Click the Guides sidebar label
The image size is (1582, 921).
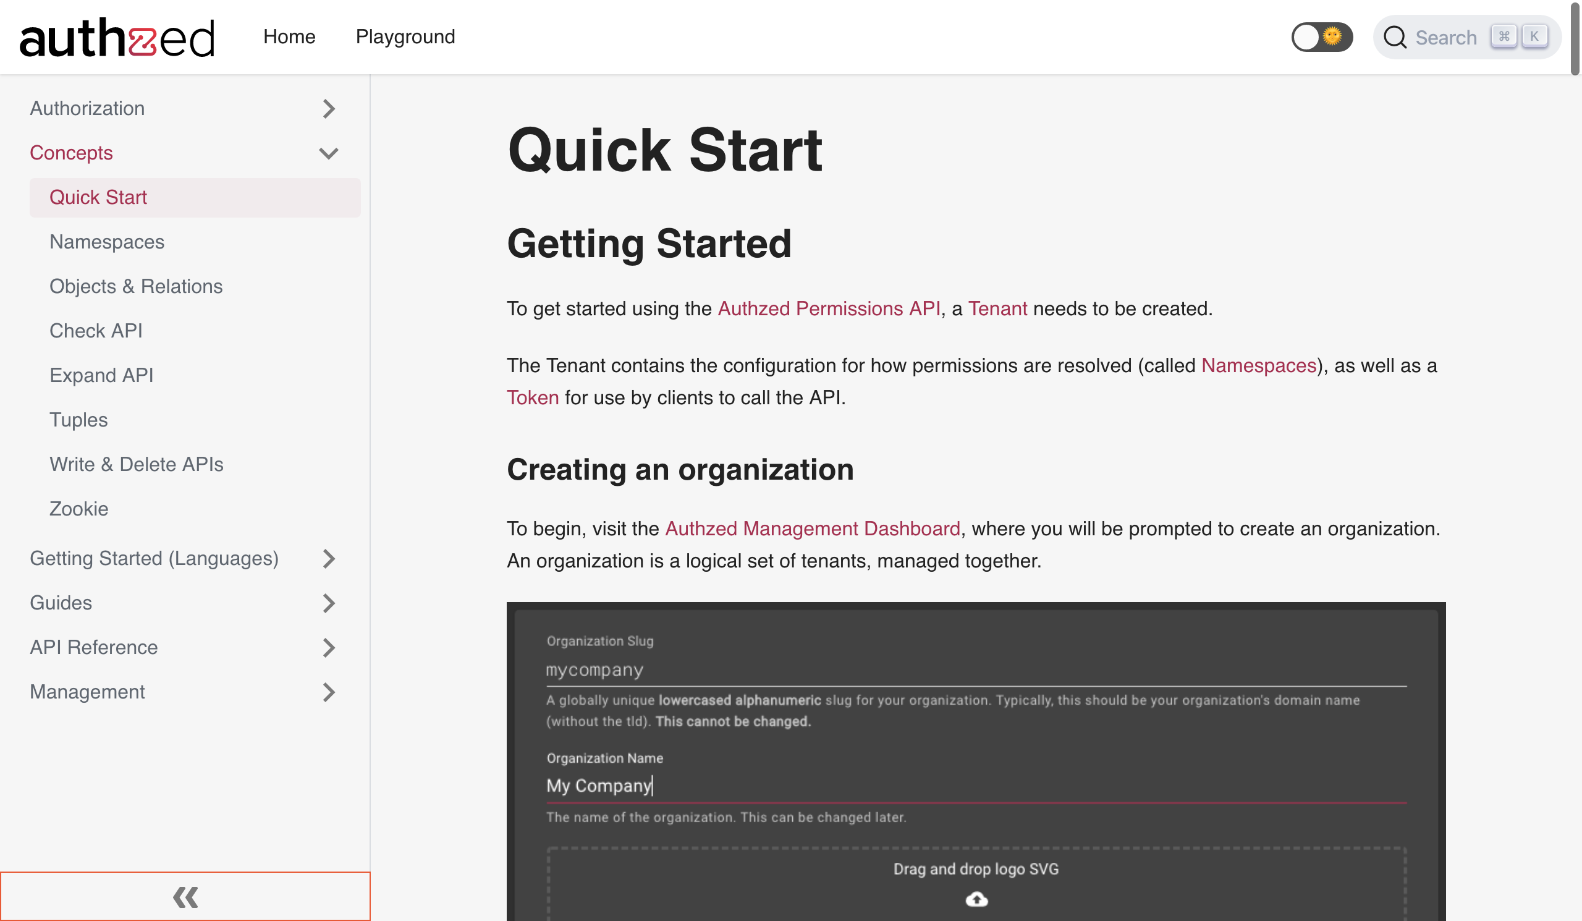click(x=61, y=603)
